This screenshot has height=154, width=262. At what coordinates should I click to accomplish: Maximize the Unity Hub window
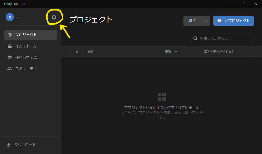click(244, 4)
